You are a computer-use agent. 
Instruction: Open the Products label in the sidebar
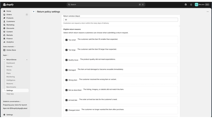[x=10, y=18]
